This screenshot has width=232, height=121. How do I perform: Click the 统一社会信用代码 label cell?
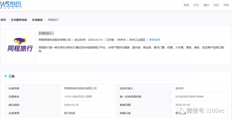(x=144, y=97)
